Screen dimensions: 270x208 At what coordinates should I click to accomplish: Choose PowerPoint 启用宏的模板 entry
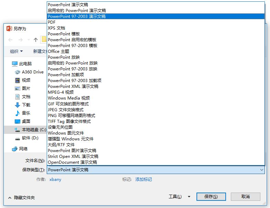click(156, 40)
